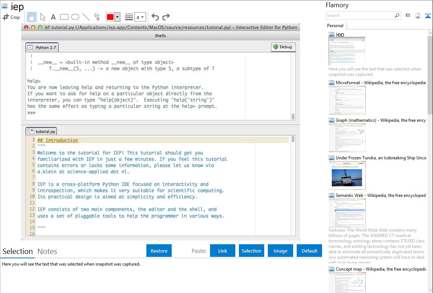Select the Crop tool

(11, 17)
